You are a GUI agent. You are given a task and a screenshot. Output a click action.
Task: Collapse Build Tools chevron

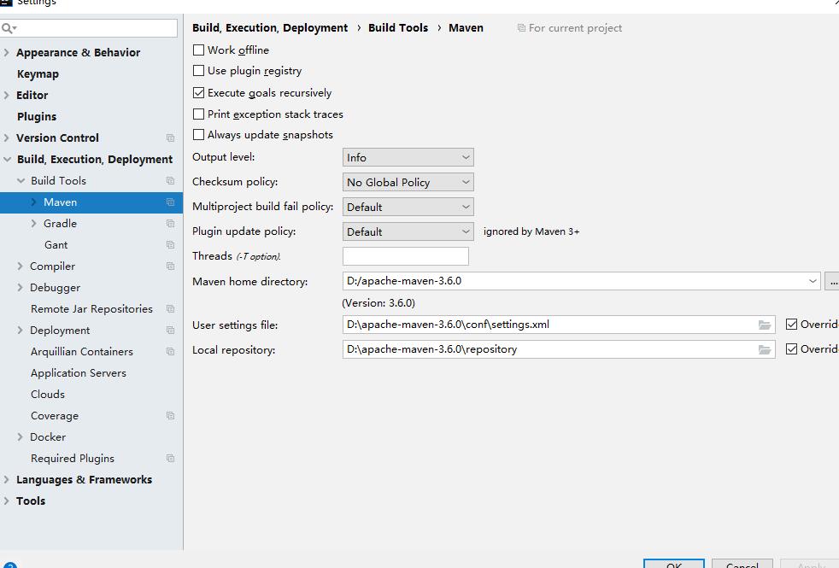pyautogui.click(x=21, y=181)
